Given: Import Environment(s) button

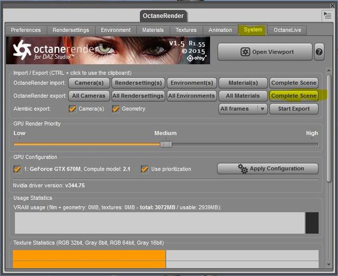Looking at the screenshot, I should point(192,83).
